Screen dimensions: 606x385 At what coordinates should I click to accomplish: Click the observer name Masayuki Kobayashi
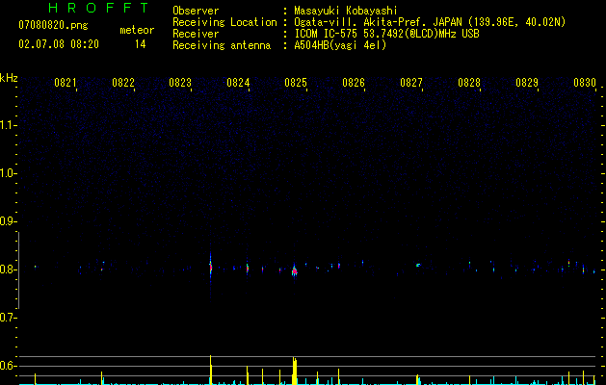tap(346, 11)
